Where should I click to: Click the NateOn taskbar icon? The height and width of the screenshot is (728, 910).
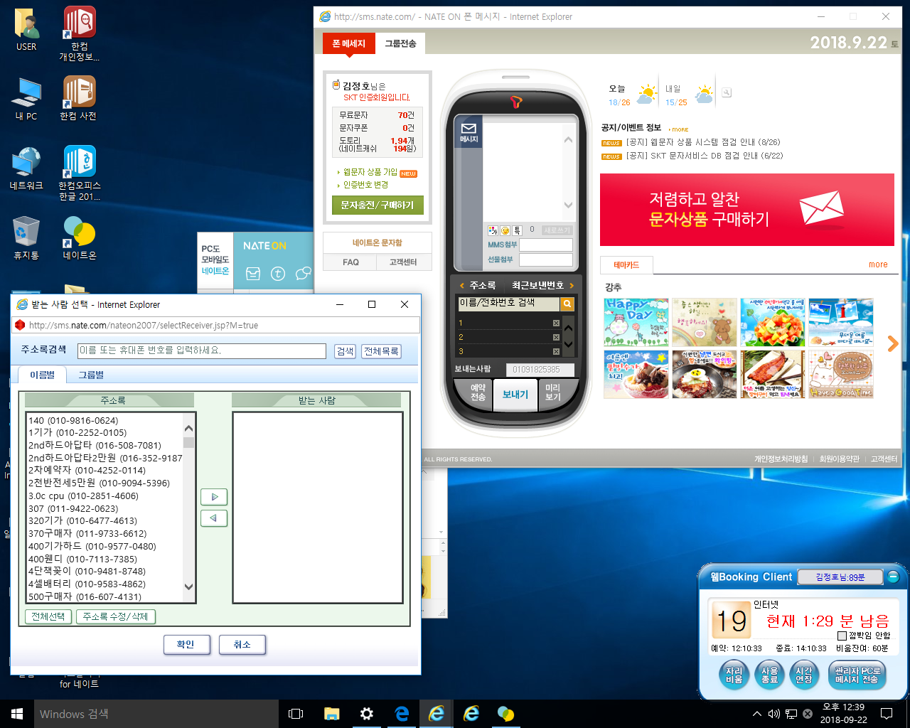pyautogui.click(x=505, y=714)
